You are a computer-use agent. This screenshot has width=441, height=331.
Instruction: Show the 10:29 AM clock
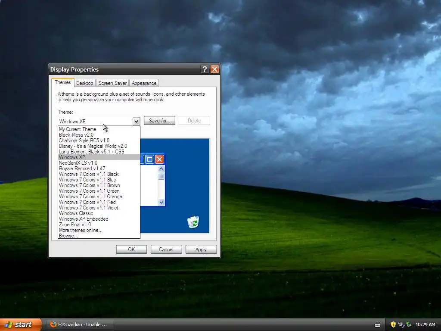tap(425, 325)
